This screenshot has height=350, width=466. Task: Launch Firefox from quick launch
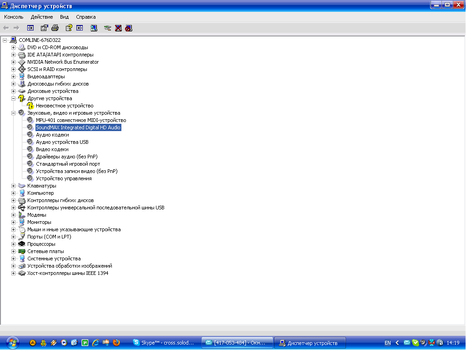coord(116,343)
